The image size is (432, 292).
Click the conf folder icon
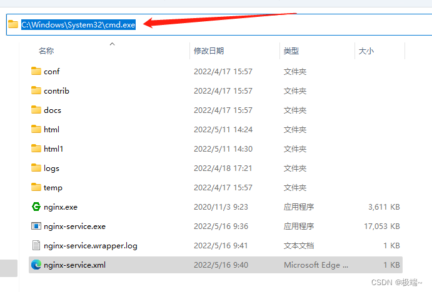[x=36, y=71]
